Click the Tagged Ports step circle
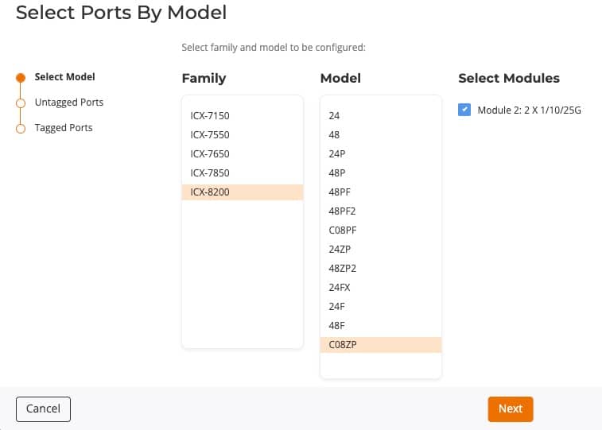The width and height of the screenshot is (602, 430). [x=21, y=129]
